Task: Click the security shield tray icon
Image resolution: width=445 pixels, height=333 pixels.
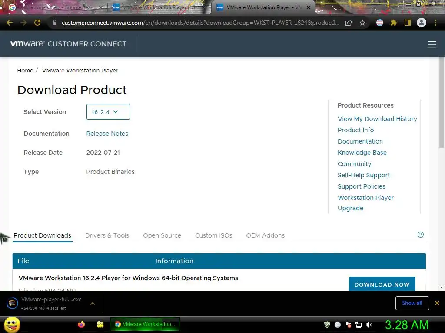Action: click(x=327, y=324)
